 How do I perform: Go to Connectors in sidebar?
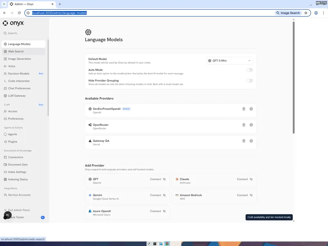pos(24,157)
